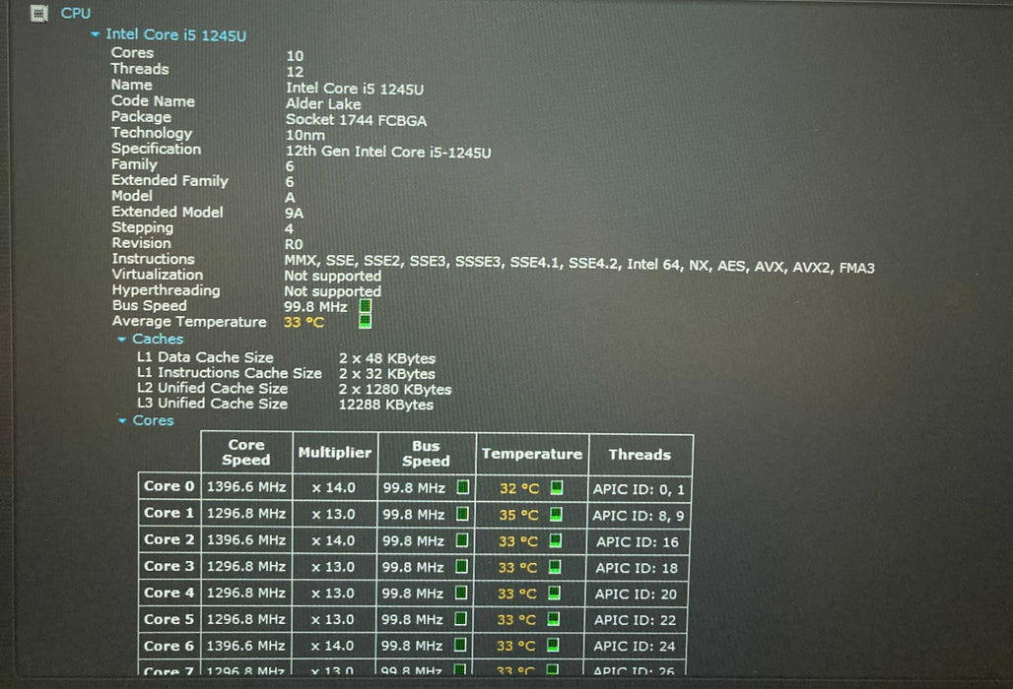Click L1 Data Cache Size value 2 x 48 KBytes
Image resolution: width=1013 pixels, height=689 pixels.
point(387,358)
